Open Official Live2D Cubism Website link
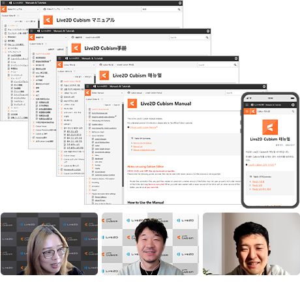Viewport: 300px width, 283px height. (x=143, y=127)
